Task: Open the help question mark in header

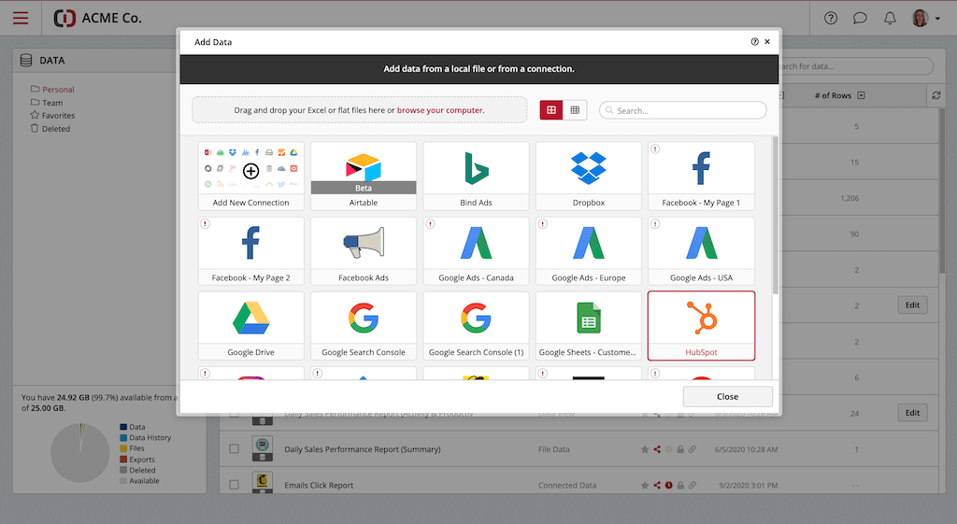Action: pos(831,19)
